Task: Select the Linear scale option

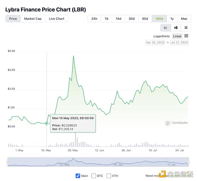Action: pyautogui.click(x=177, y=36)
